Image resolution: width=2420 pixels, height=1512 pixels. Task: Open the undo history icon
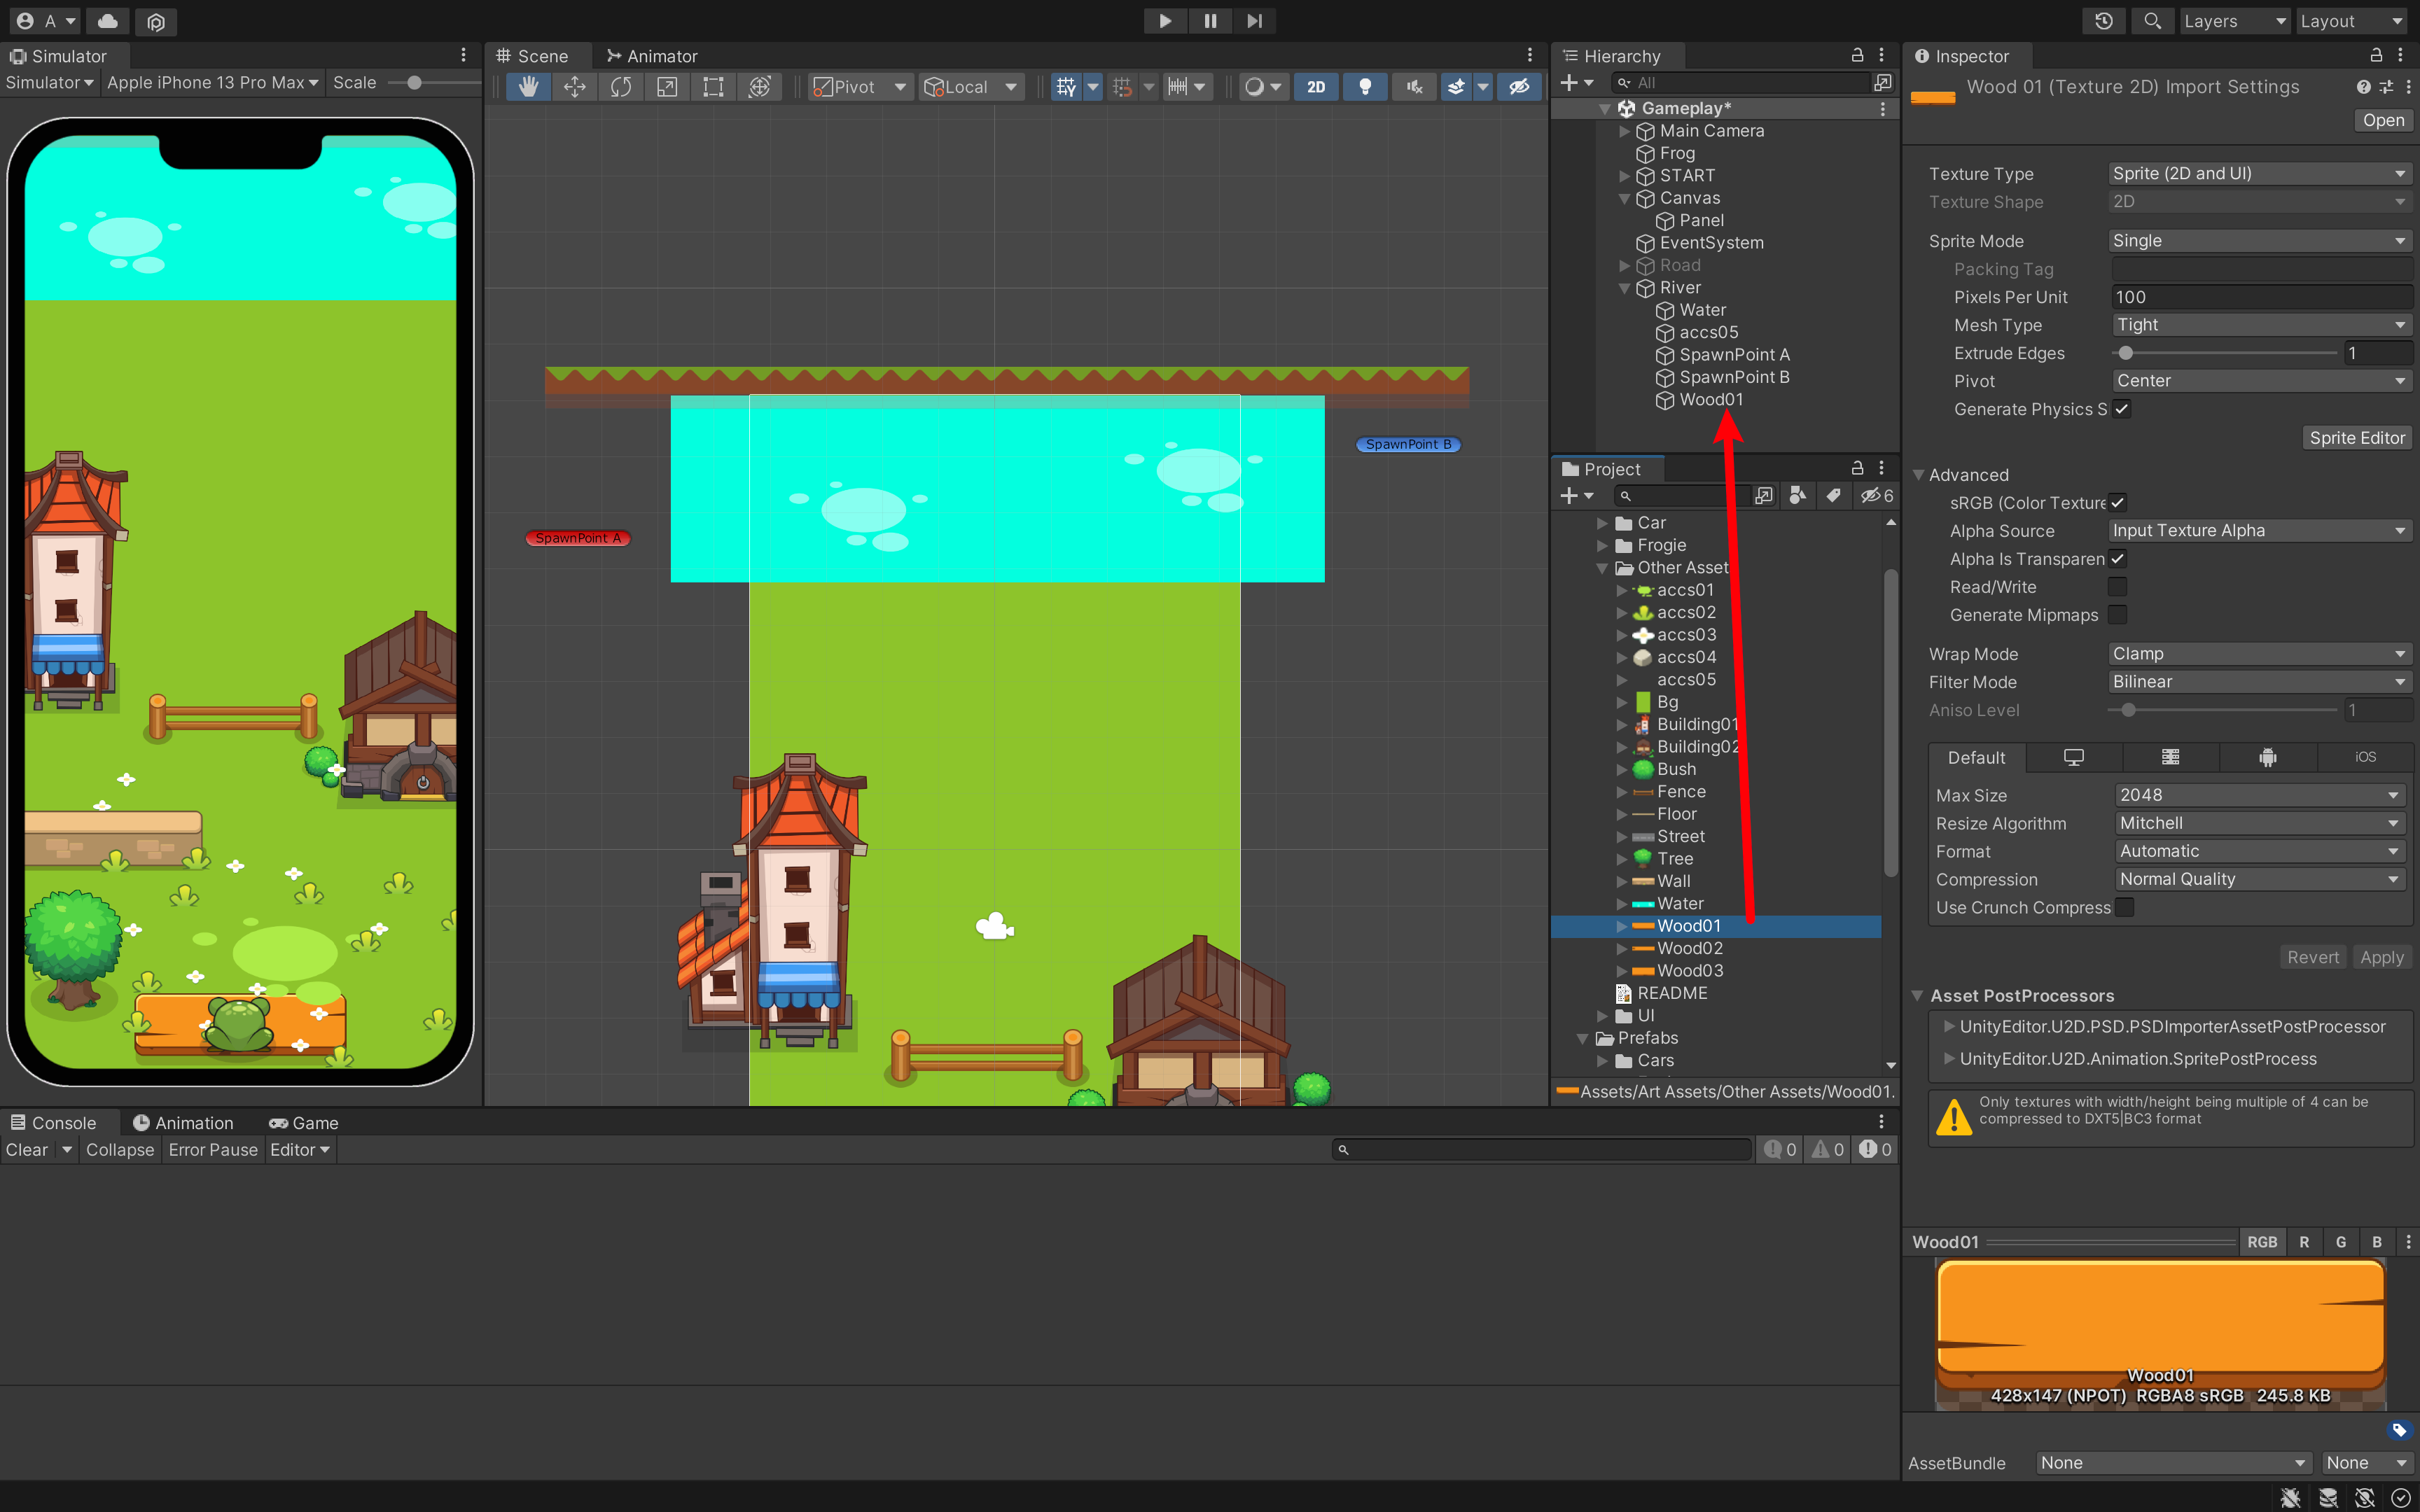[x=2104, y=21]
